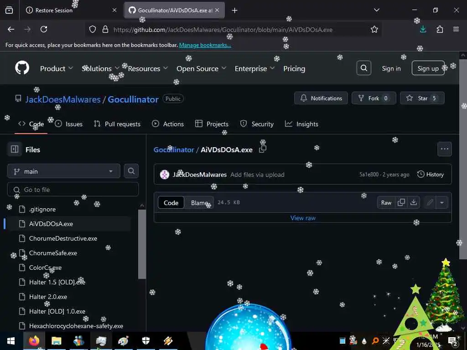Image resolution: width=467 pixels, height=350 pixels.
Task: Click the Sign up button
Action: pyautogui.click(x=428, y=68)
